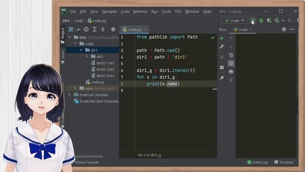The height and width of the screenshot is (172, 305).
Task: Expand the dir2 folder arrow
Action: tap(87, 56)
